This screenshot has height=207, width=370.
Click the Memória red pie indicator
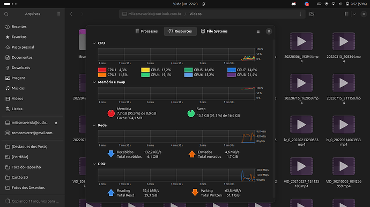[111, 113]
